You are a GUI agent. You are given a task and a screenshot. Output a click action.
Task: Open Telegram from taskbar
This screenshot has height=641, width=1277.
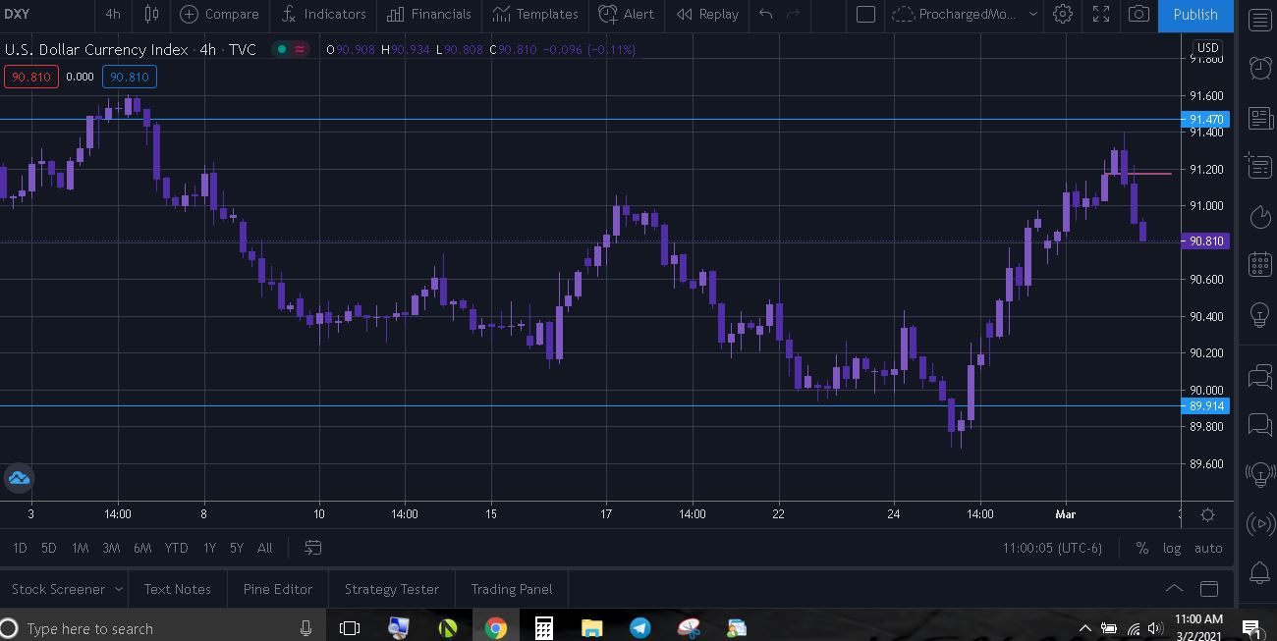click(x=639, y=628)
